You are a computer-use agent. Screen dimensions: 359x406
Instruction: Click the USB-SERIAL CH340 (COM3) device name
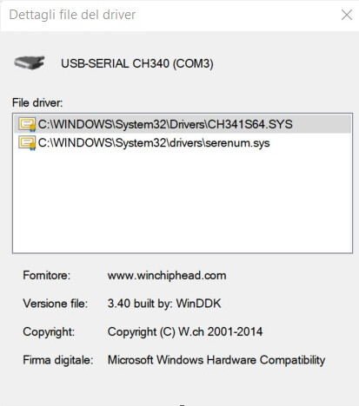point(137,63)
